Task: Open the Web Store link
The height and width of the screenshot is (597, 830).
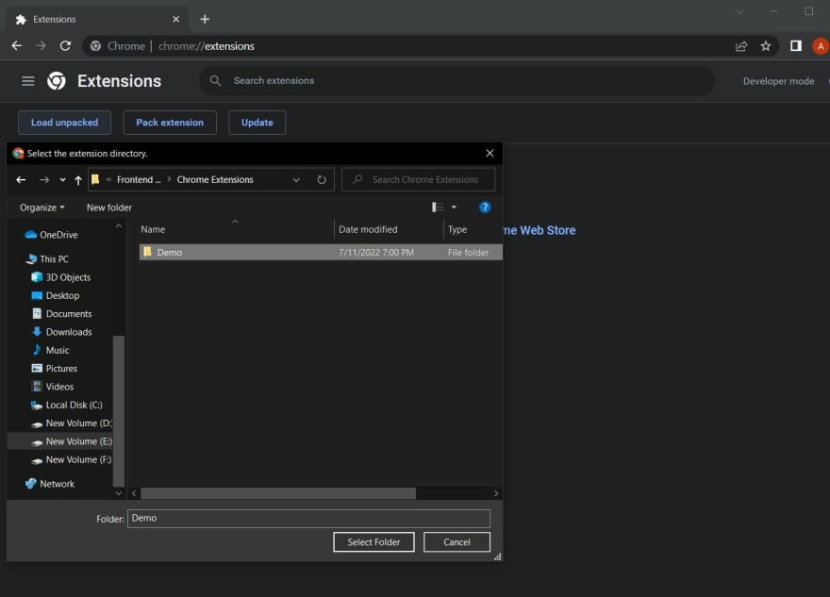Action: (539, 230)
